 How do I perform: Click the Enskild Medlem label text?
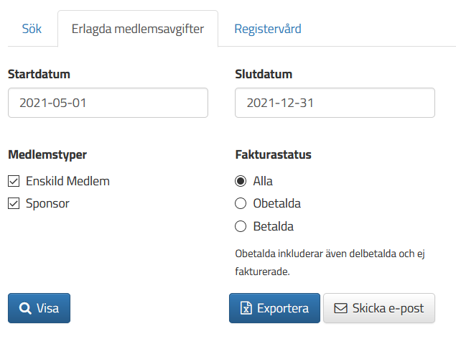[68, 181]
